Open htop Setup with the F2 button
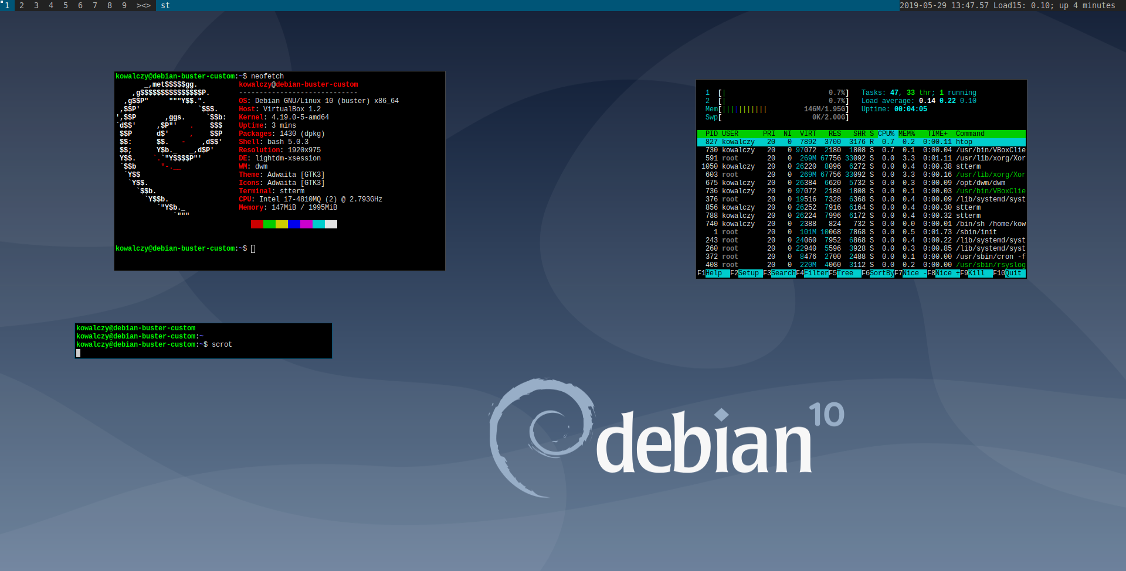 pos(747,273)
